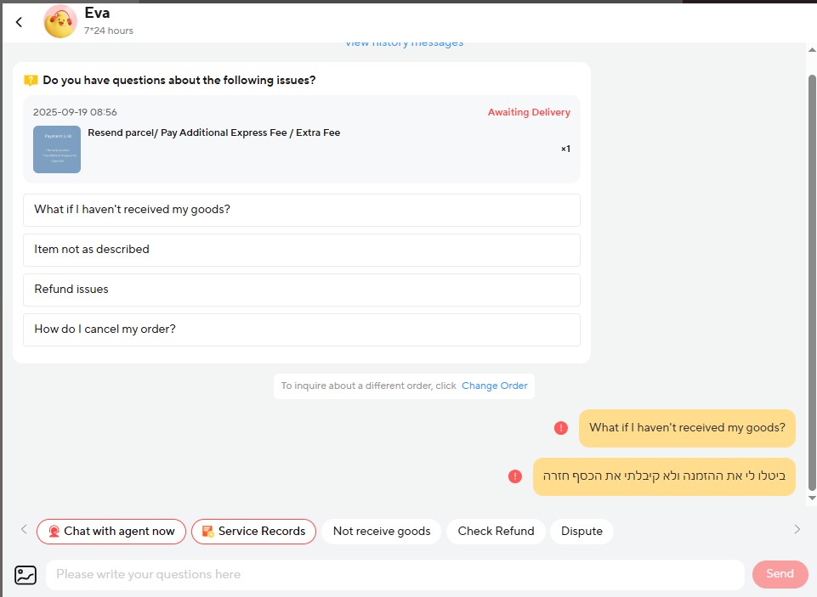The image size is (817, 597).
Task: Click error icon beside 'What if I haven't received' message
Action: (560, 428)
